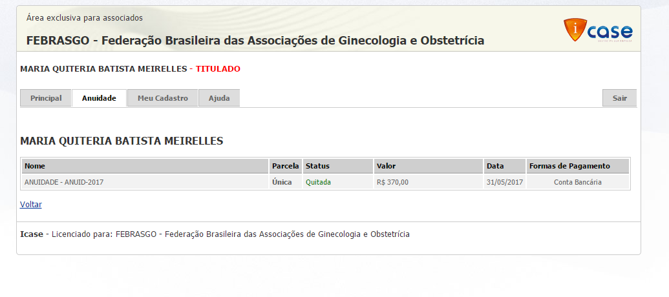This screenshot has width=669, height=297.
Task: Click the Sair logout button
Action: [x=619, y=98]
